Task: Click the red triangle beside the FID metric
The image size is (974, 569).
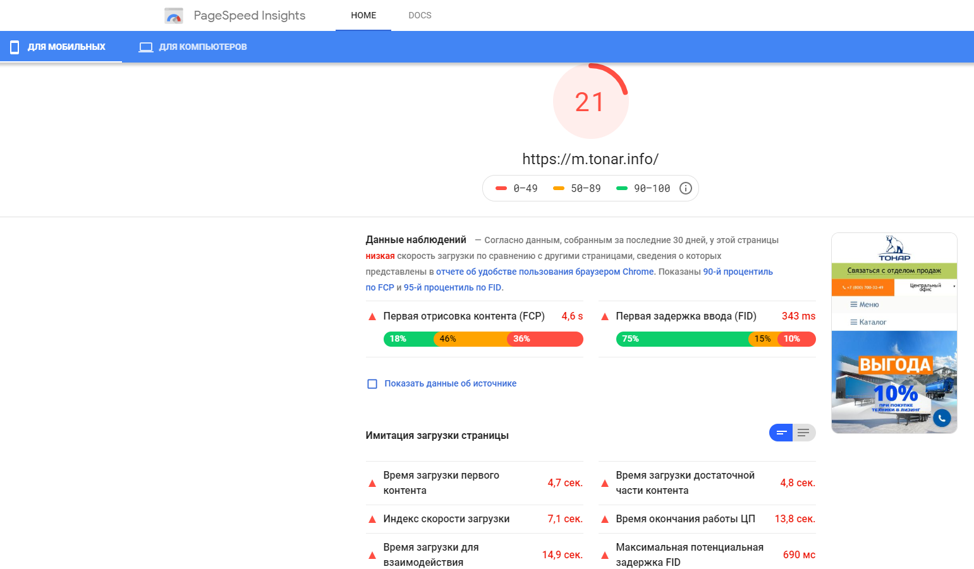Action: point(605,316)
